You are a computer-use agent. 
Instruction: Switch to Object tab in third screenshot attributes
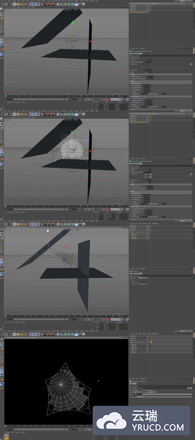140,274
